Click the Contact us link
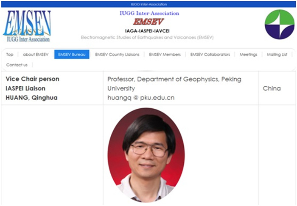 click(17, 65)
